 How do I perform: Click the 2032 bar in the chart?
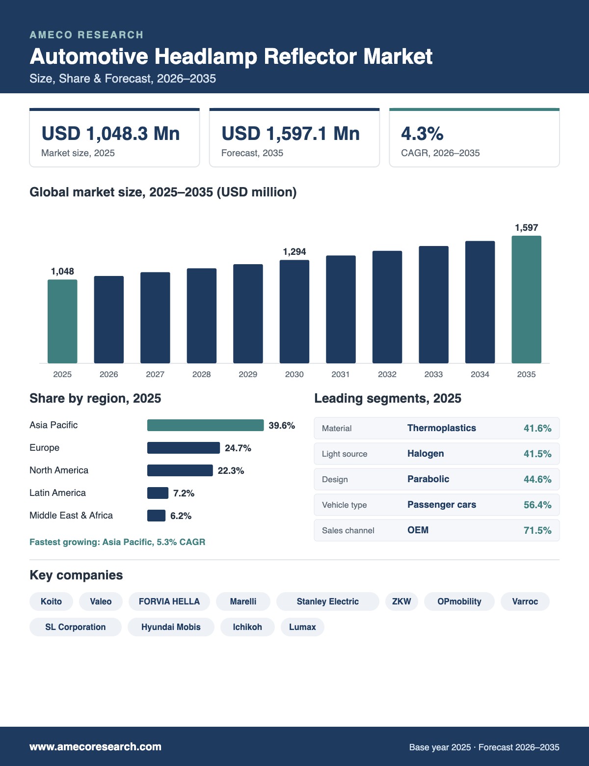pyautogui.click(x=387, y=307)
